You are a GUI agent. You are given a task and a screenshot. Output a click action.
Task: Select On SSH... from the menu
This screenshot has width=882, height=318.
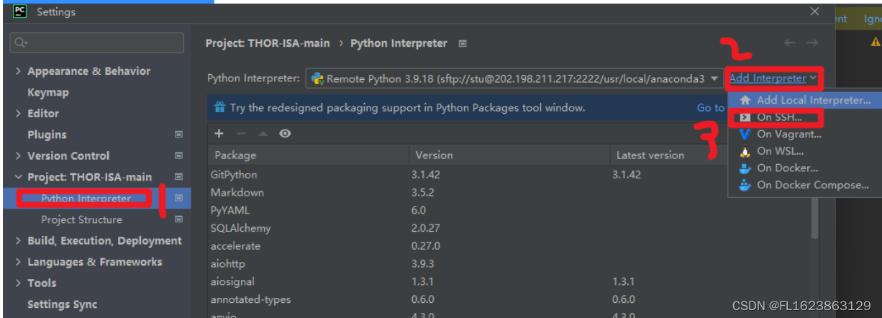pos(778,117)
